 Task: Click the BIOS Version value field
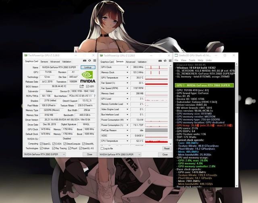pos(59,86)
